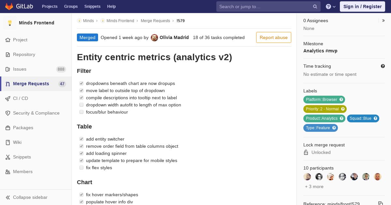Screen dimensions: 391x205
Task: Collapse the right sidebar chevron
Action: pos(384,20)
